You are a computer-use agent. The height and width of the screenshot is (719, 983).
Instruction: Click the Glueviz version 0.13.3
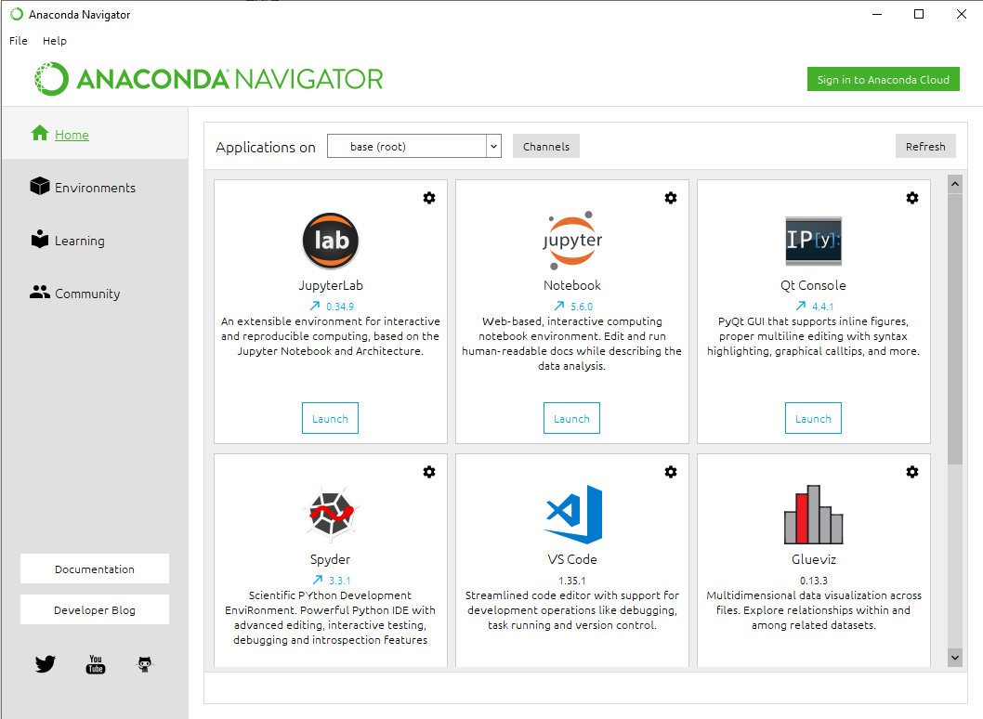[813, 581]
